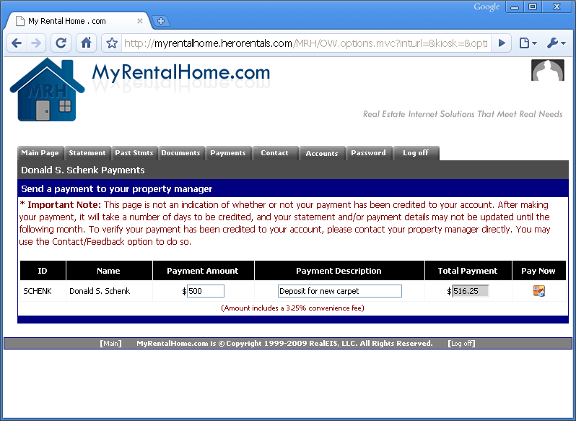Maximize the browser window
Screen dimensions: 576x421
pyautogui.click(x=533, y=7)
